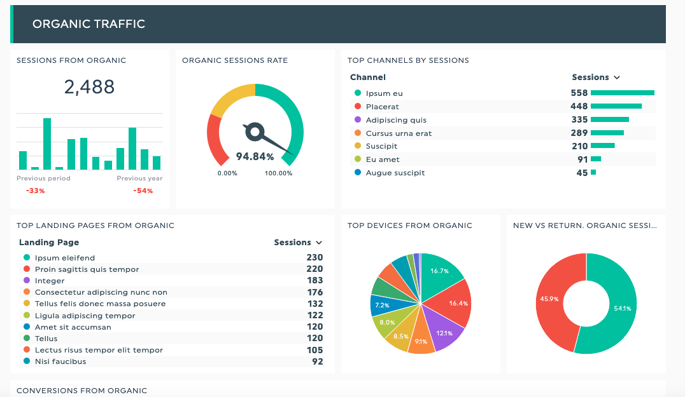Select Nisi faucibus landing page row
Viewport: 685px width, 397px height.
pos(171,361)
